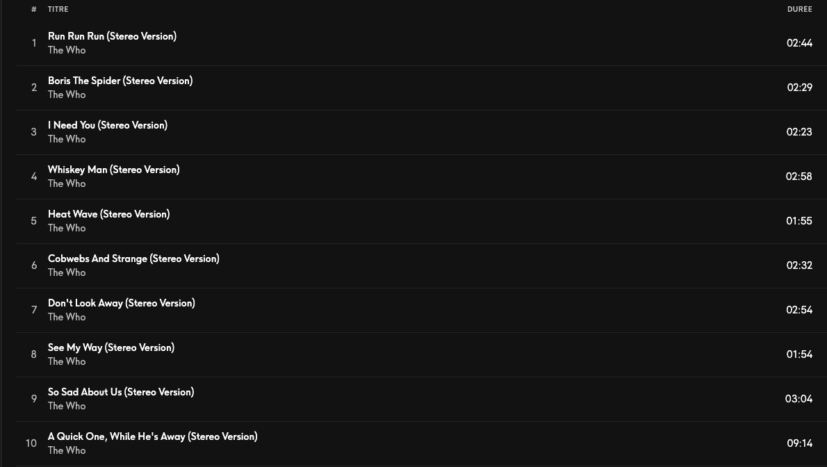
Task: Click track number 6 in list
Action: coord(34,265)
